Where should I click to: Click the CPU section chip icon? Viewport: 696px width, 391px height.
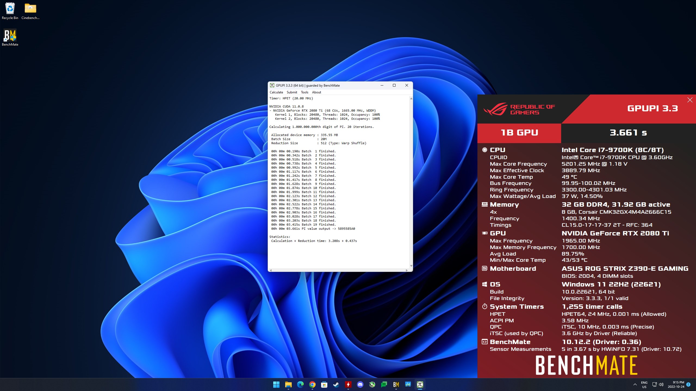(x=484, y=150)
